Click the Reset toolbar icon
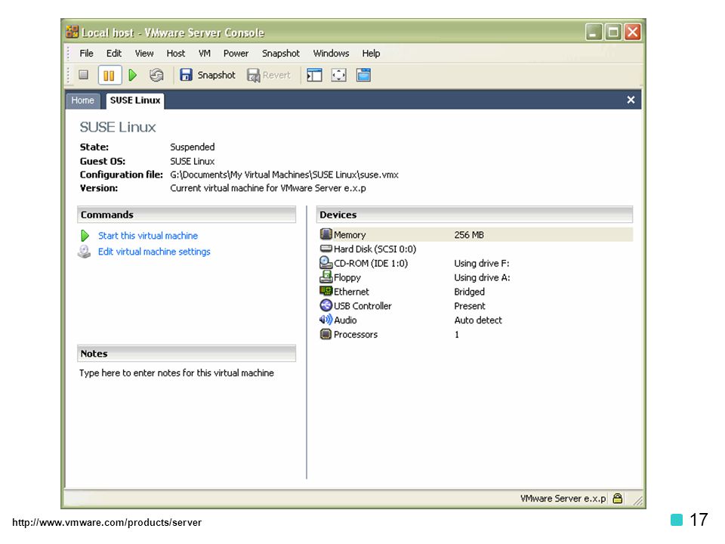The height and width of the screenshot is (544, 725). [156, 75]
